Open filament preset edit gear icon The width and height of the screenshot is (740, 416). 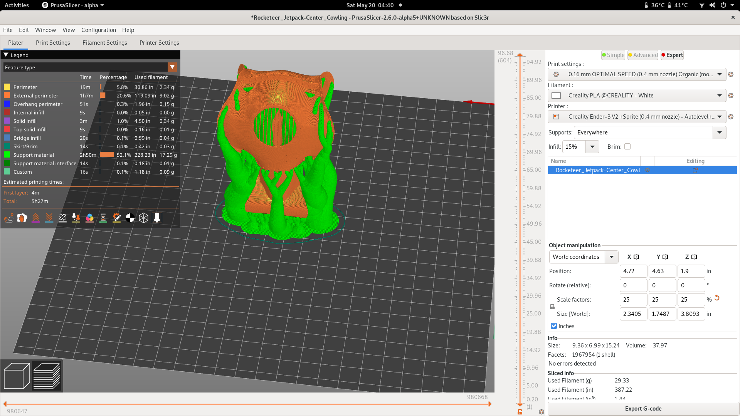coord(731,96)
